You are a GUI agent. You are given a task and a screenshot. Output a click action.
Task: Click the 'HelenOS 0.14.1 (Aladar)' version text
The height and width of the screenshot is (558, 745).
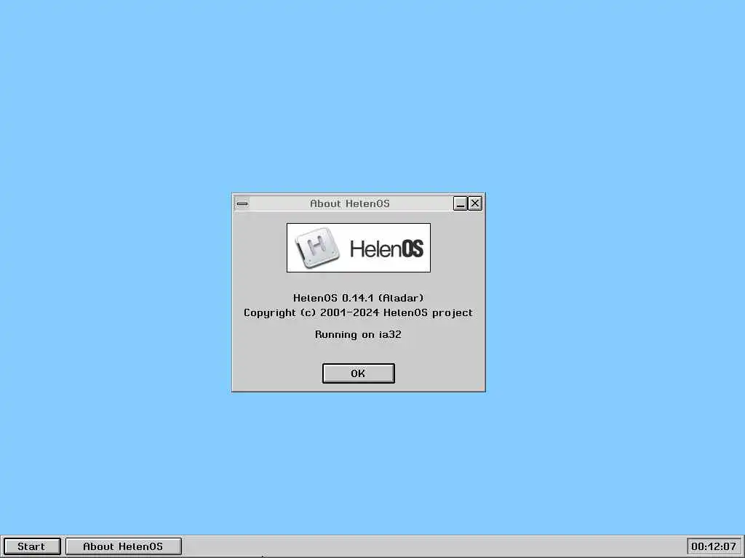(x=358, y=298)
